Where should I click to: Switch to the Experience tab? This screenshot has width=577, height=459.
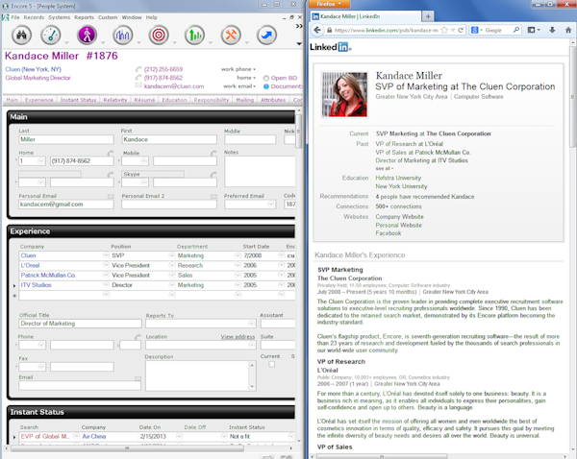[39, 100]
